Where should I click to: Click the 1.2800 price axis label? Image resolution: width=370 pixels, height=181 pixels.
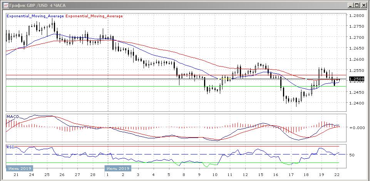tap(356, 16)
